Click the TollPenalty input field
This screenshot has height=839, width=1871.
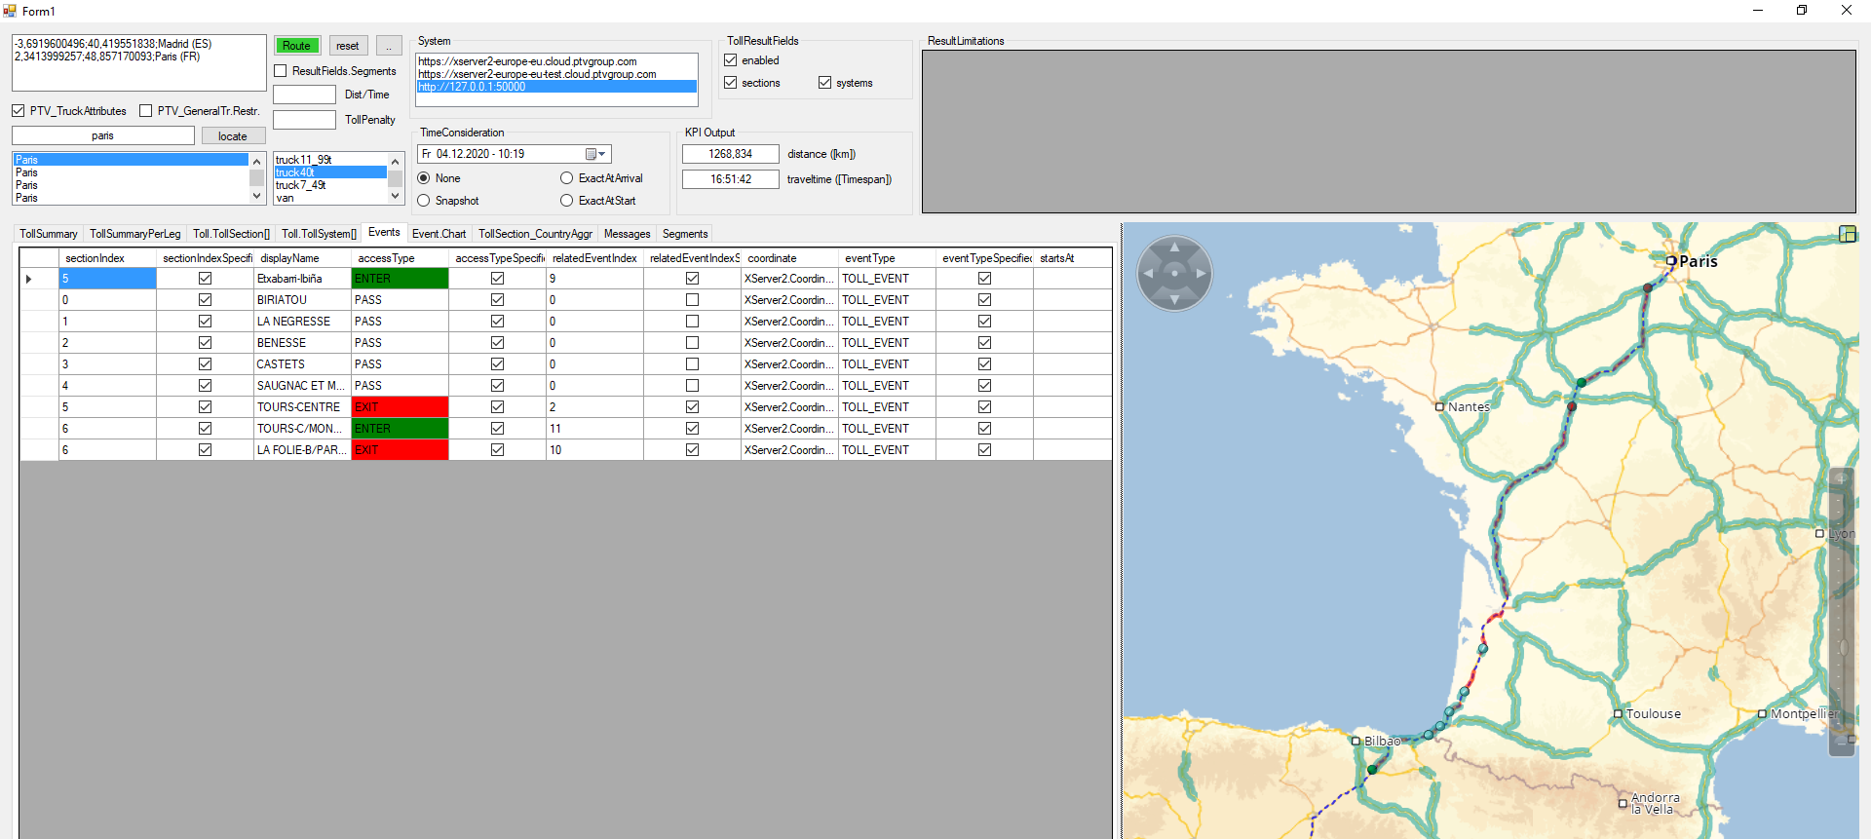[304, 120]
